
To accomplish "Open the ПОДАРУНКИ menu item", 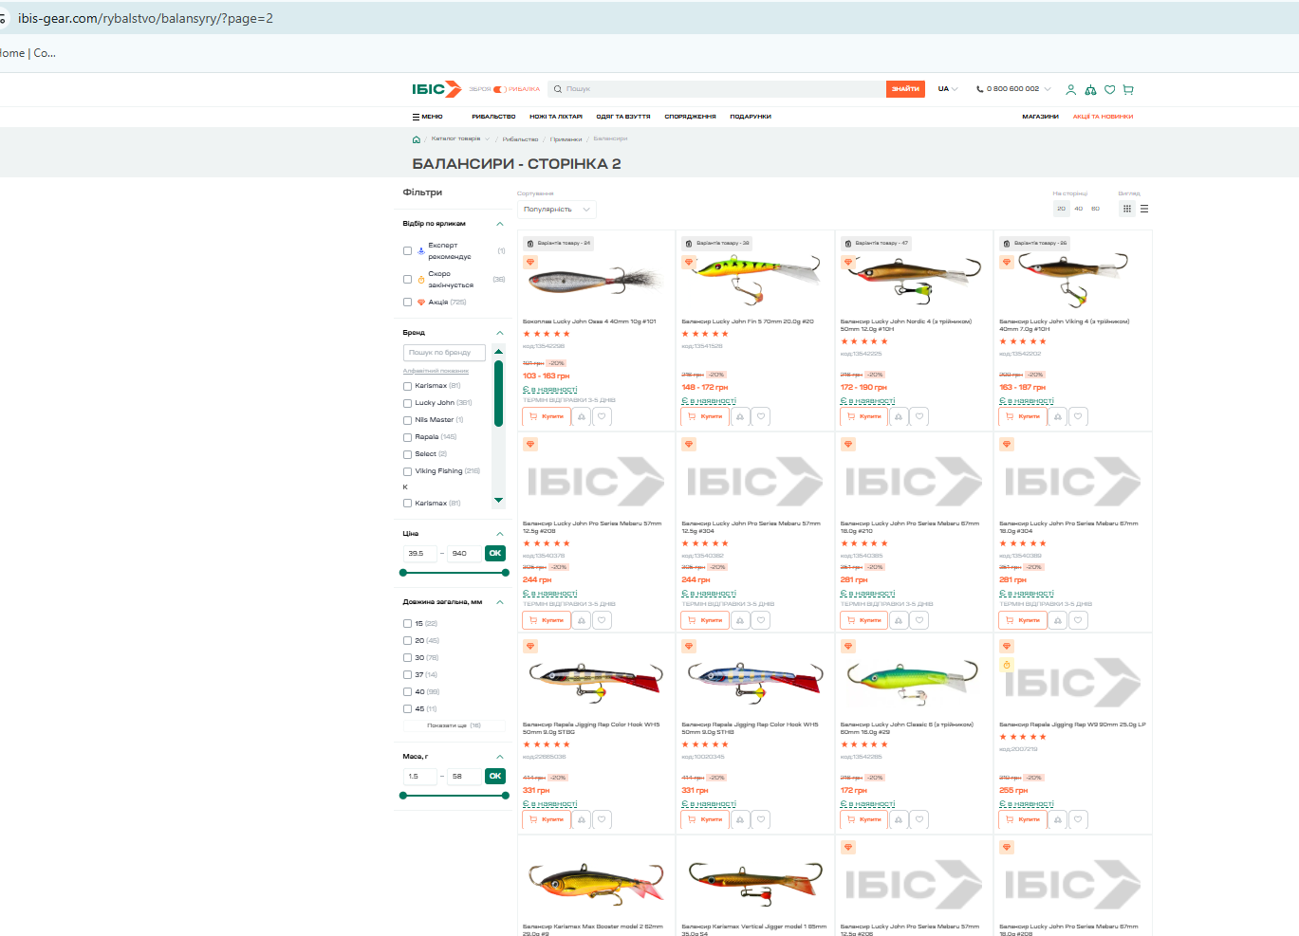I will 751,117.
